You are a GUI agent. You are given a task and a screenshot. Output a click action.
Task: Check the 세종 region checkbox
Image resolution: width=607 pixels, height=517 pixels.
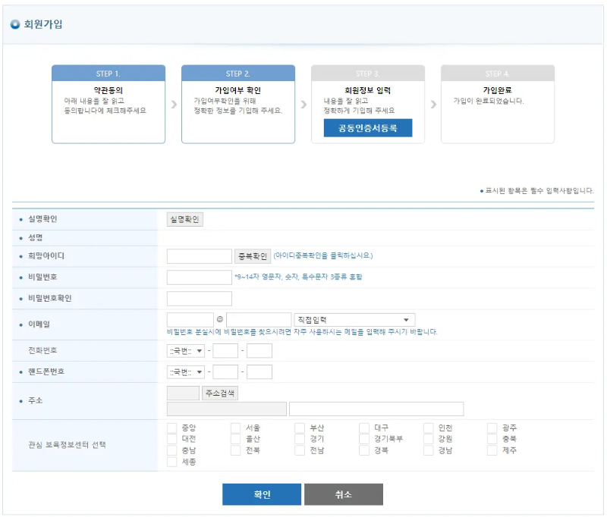point(171,462)
